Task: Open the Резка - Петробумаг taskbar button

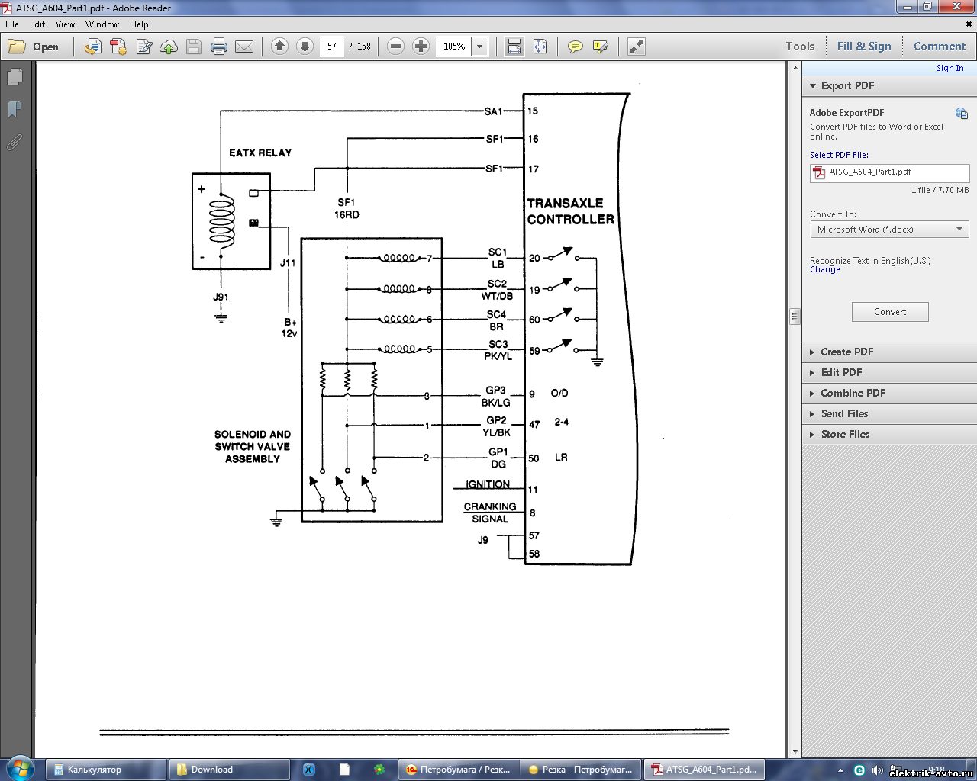Action: 581,770
